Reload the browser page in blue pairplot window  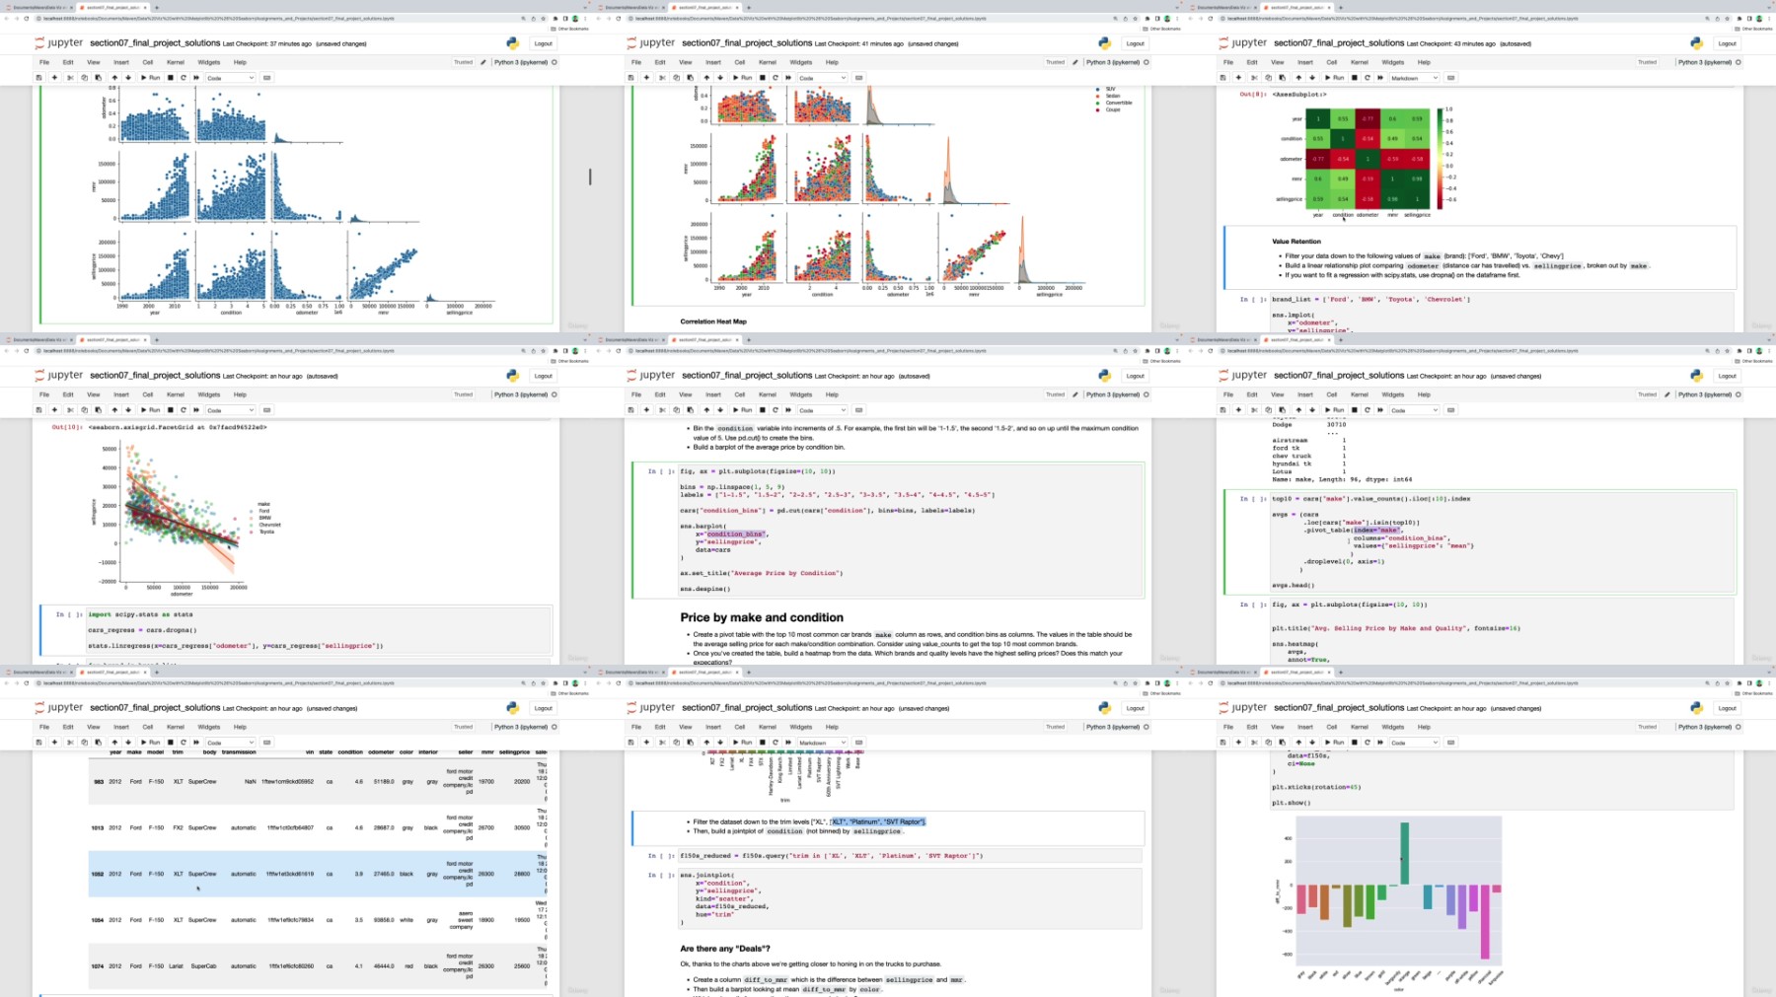(x=27, y=19)
